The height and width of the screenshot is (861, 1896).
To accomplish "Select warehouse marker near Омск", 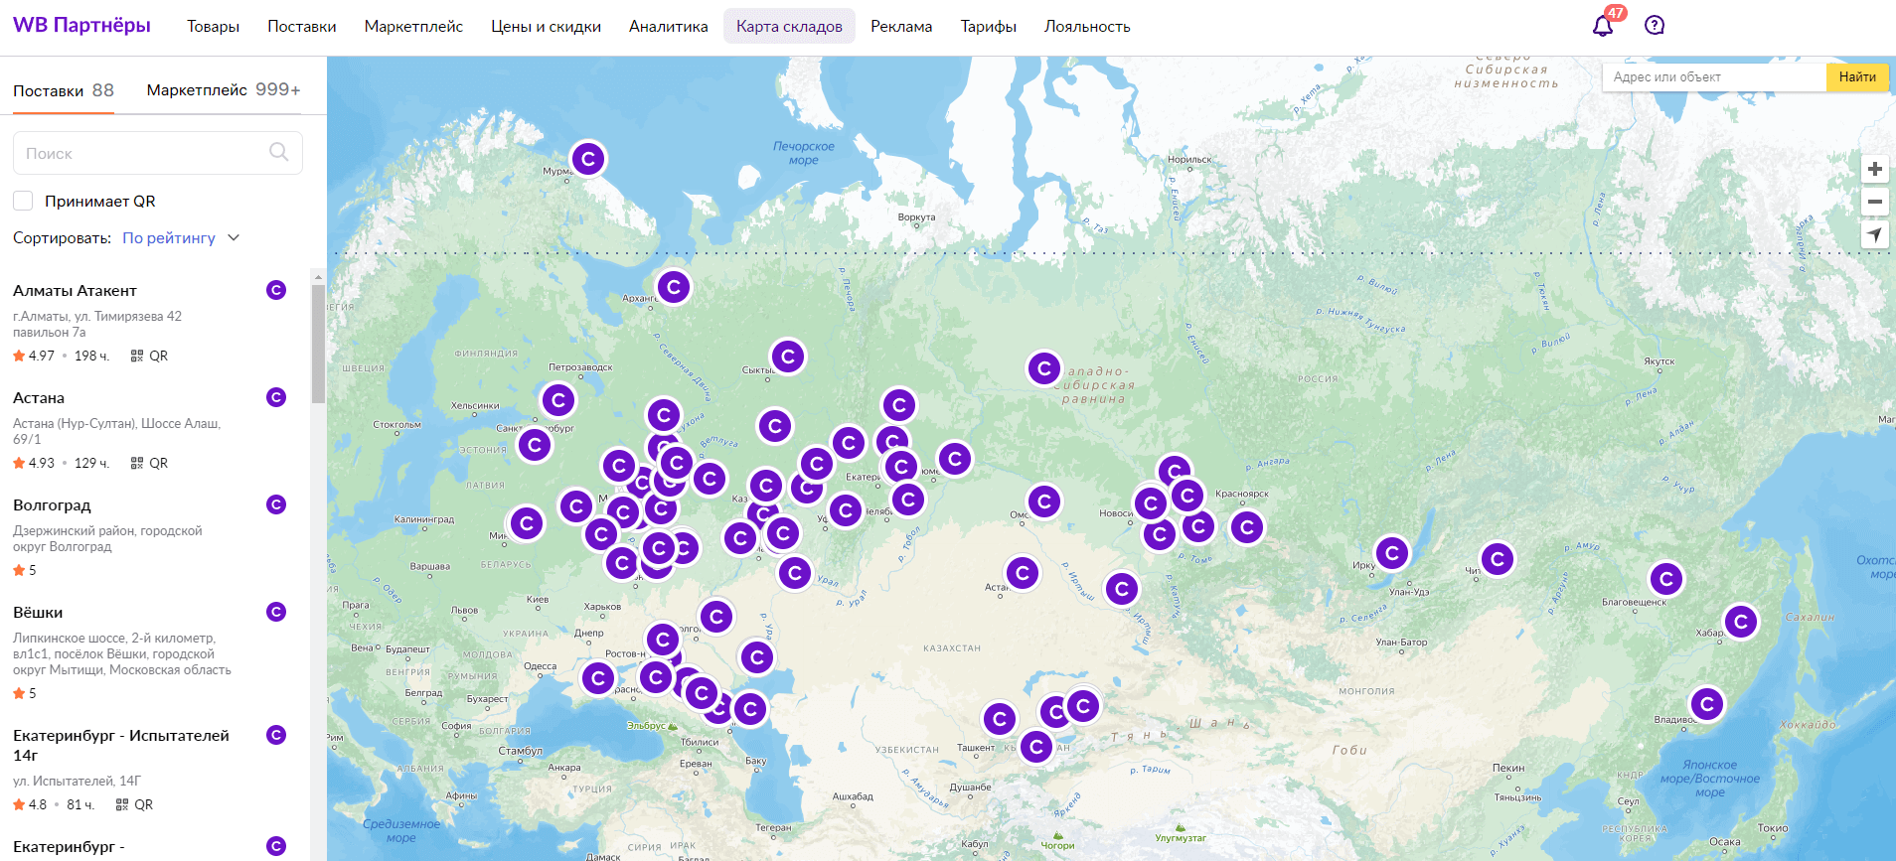I will [1044, 502].
